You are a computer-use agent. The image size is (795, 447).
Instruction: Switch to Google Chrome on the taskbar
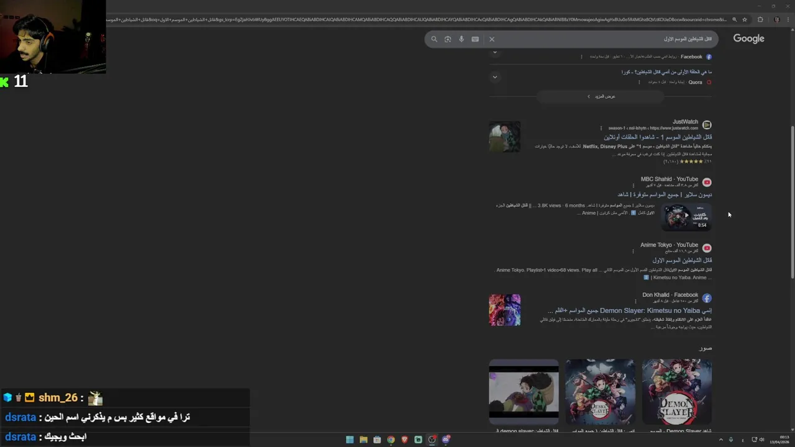(x=391, y=440)
